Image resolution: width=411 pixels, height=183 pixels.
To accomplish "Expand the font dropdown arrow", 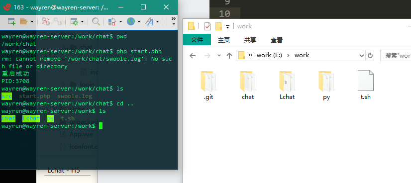I will (158, 21).
